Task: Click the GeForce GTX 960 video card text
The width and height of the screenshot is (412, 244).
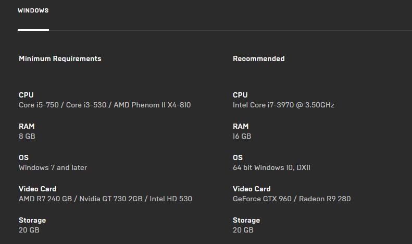Action: 292,199
